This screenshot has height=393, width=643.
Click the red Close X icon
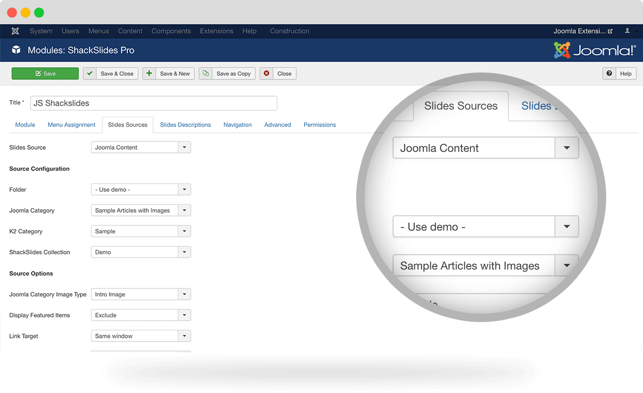tap(266, 74)
